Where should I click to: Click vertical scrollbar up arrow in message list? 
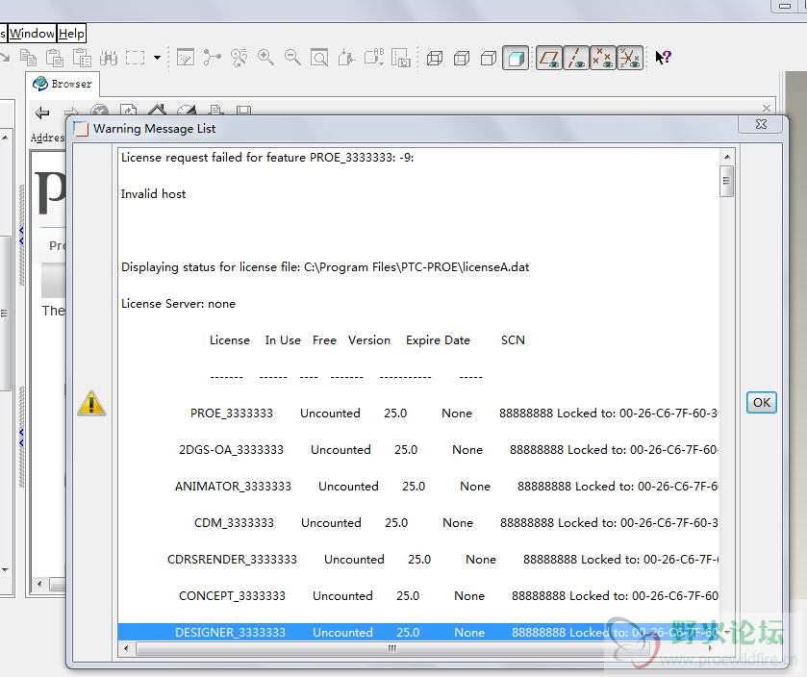point(727,157)
